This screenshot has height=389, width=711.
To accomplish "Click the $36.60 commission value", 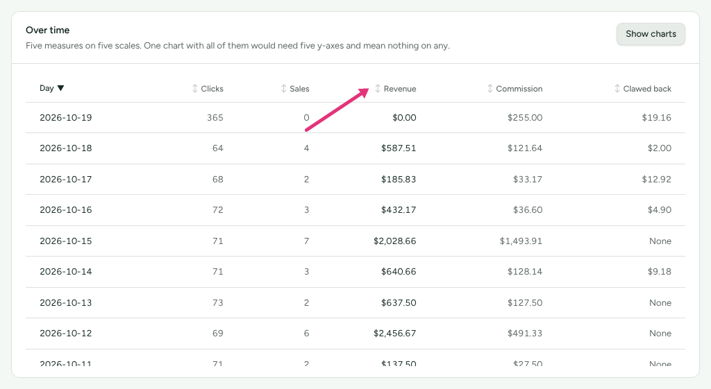I will pos(528,210).
